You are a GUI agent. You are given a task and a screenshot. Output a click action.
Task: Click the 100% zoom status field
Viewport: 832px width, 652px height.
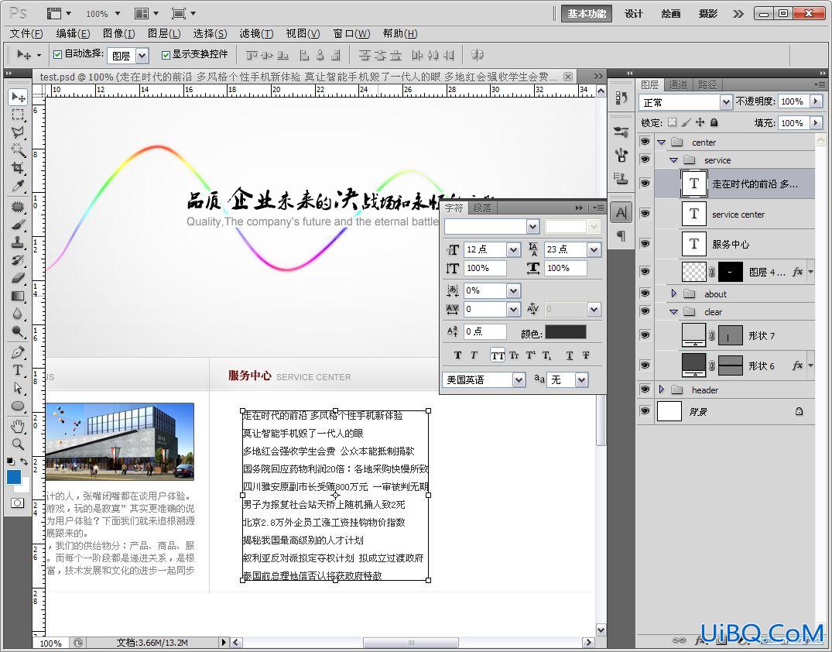click(50, 643)
